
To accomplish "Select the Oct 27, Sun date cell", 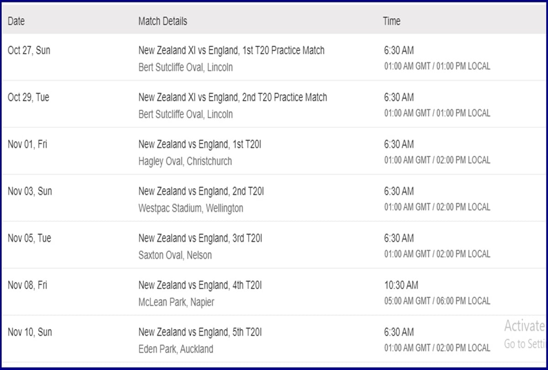I will pos(29,50).
